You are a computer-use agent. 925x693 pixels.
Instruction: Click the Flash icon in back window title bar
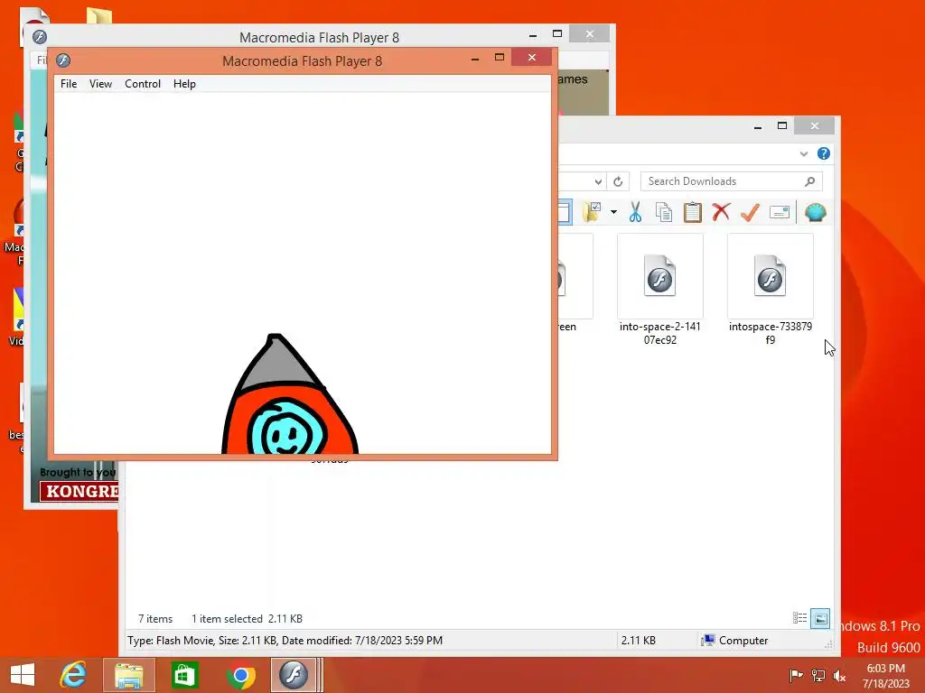coord(40,36)
